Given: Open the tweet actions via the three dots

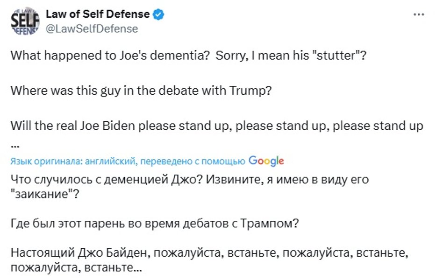Looking at the screenshot, I should pos(419,14).
